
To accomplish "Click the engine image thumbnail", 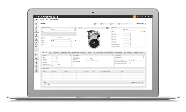I will point(94,39).
